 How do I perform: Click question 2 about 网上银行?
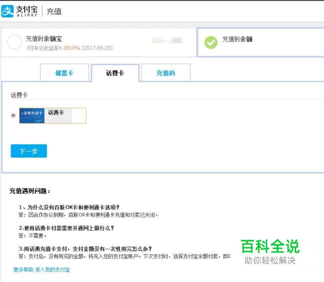coord(66,228)
